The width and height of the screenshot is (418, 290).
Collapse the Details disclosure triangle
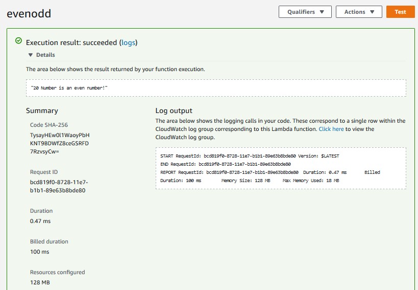pyautogui.click(x=31, y=55)
